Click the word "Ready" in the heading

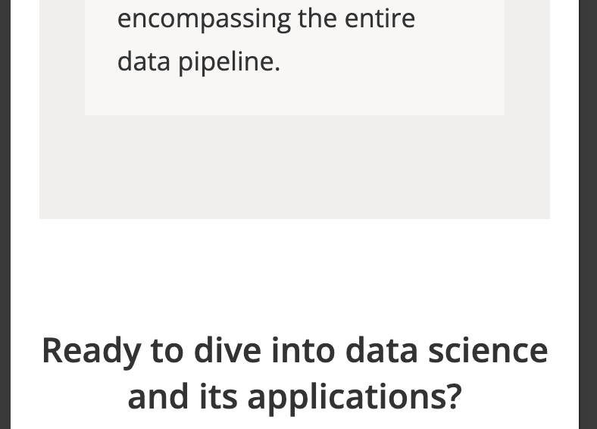pyautogui.click(x=91, y=350)
